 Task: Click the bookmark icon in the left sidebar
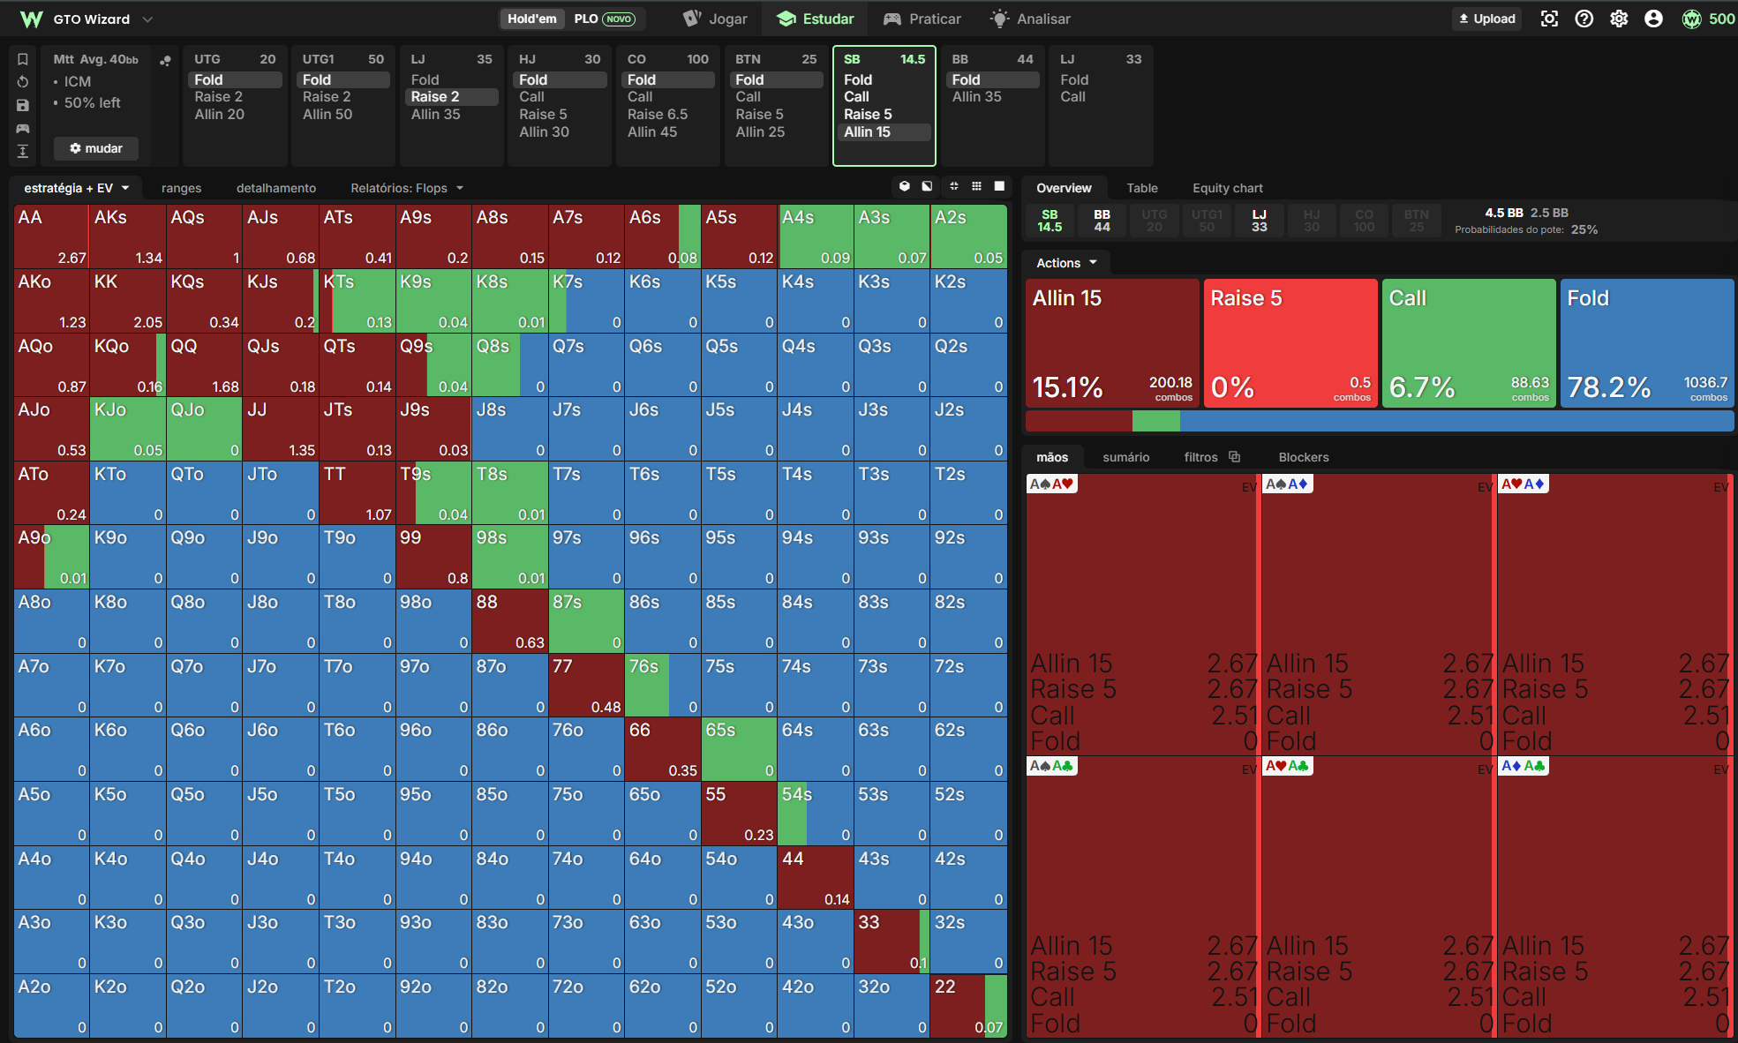click(x=23, y=59)
